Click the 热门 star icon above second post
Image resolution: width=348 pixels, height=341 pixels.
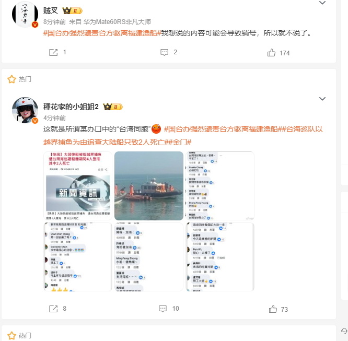click(x=12, y=79)
